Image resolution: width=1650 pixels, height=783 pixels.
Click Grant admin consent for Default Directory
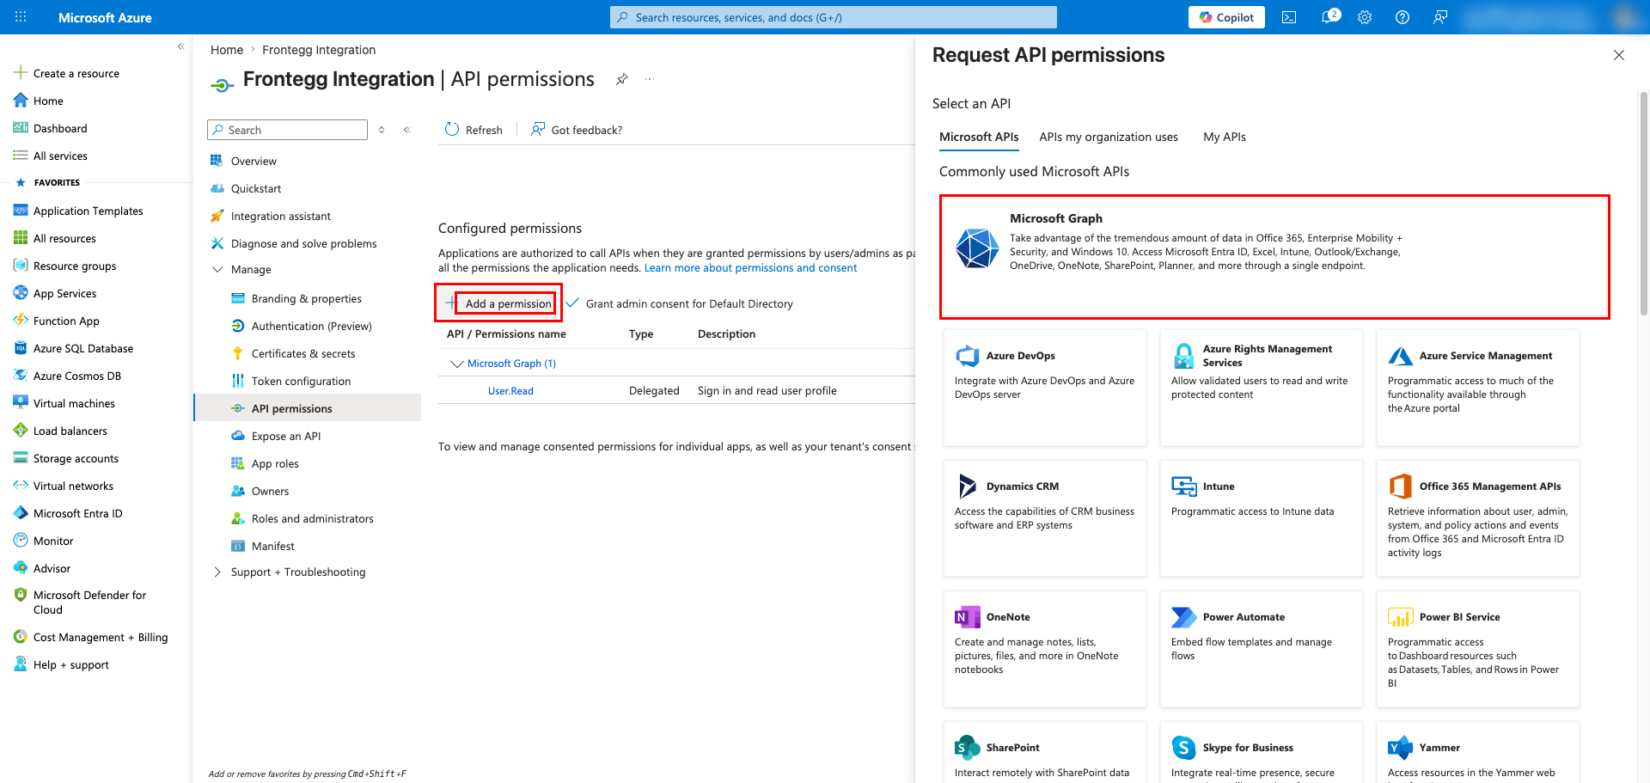680,303
